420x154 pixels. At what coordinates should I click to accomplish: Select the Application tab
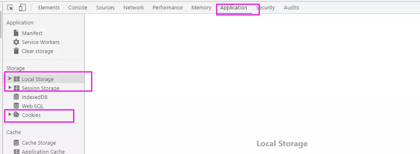[234, 8]
